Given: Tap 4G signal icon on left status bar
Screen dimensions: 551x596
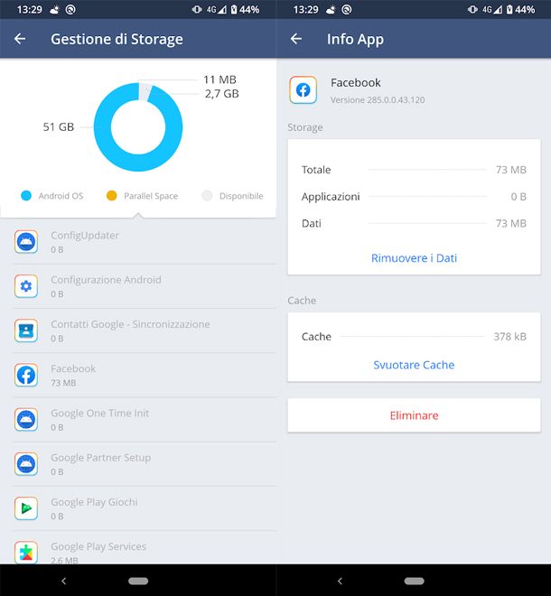Looking at the screenshot, I should pos(217,10).
